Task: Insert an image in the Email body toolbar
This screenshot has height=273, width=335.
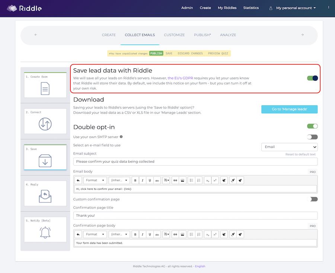Action: tap(182, 180)
